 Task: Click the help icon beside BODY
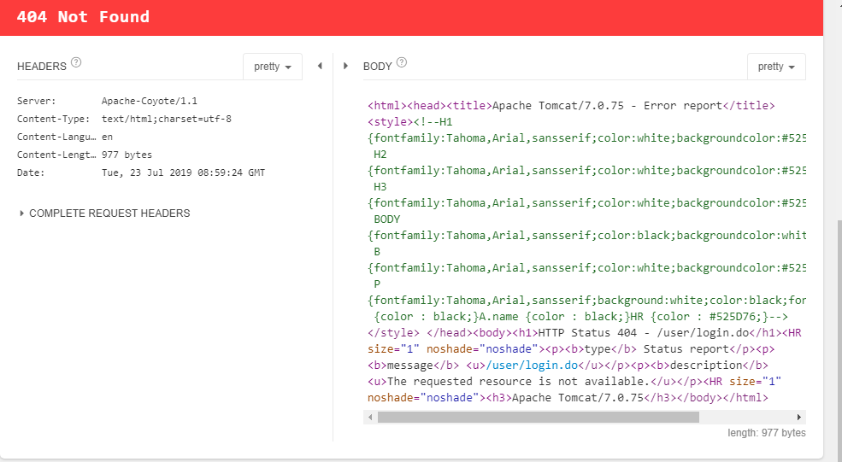click(402, 62)
